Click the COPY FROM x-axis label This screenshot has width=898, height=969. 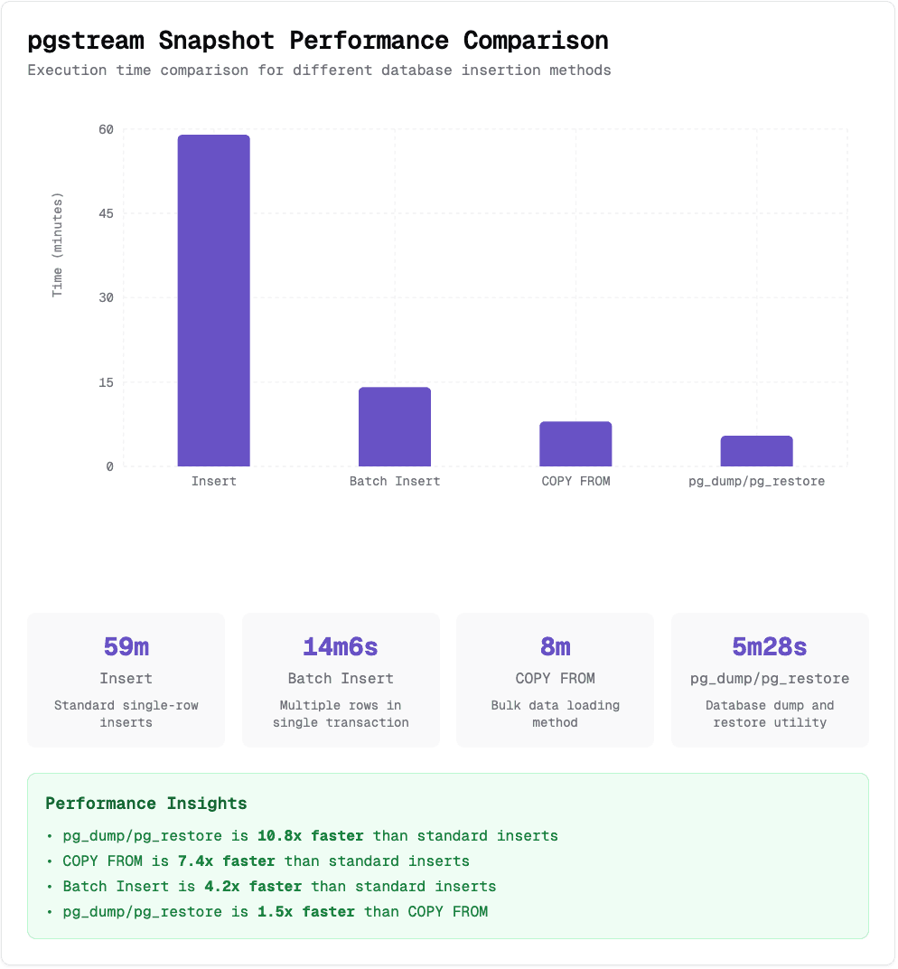point(575,481)
